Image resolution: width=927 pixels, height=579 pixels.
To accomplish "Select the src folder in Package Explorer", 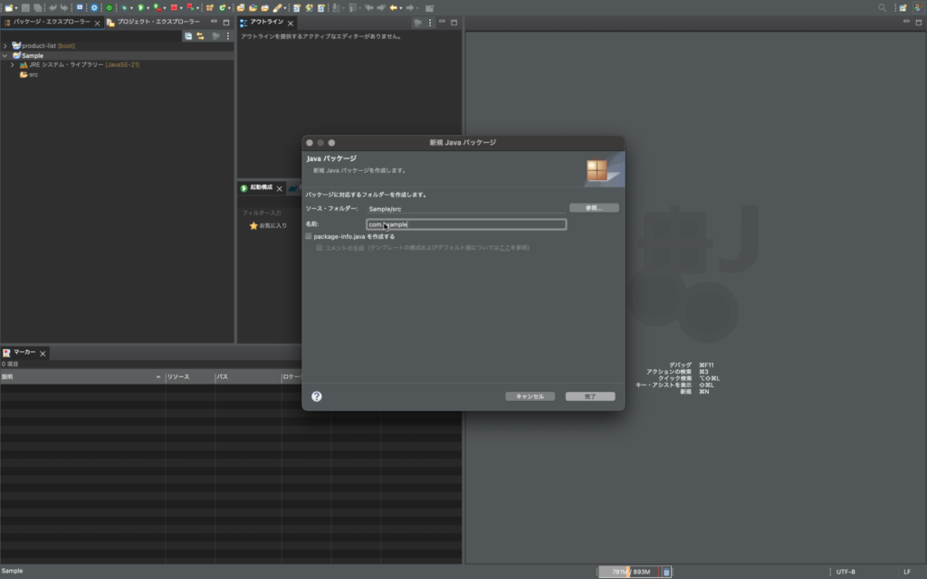I will point(33,74).
